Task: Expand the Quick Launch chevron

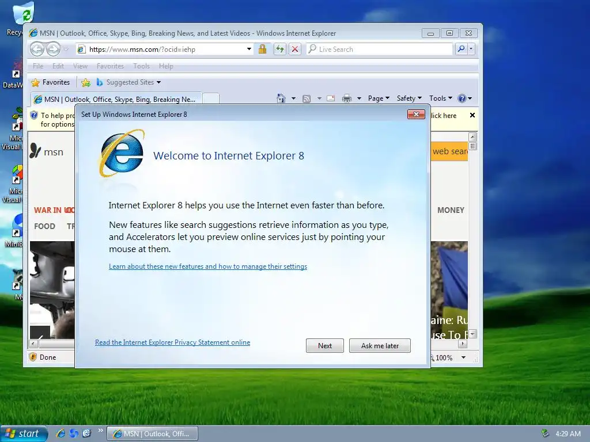Action: [100, 430]
